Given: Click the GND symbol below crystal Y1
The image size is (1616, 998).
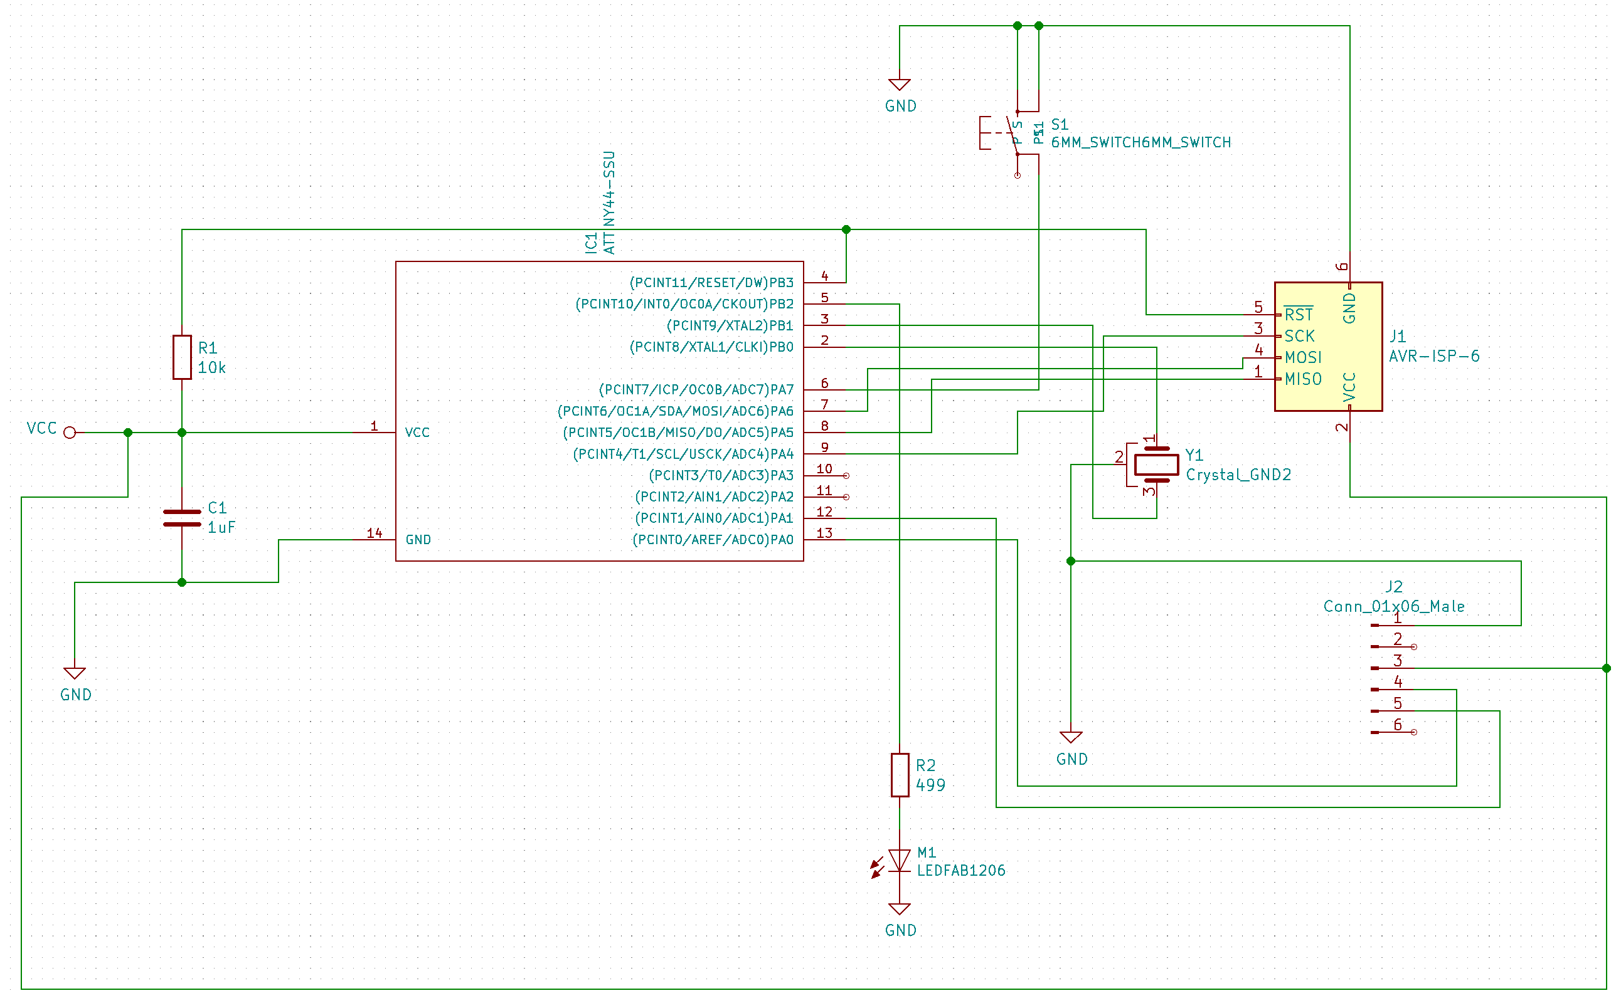Looking at the screenshot, I should [1070, 737].
